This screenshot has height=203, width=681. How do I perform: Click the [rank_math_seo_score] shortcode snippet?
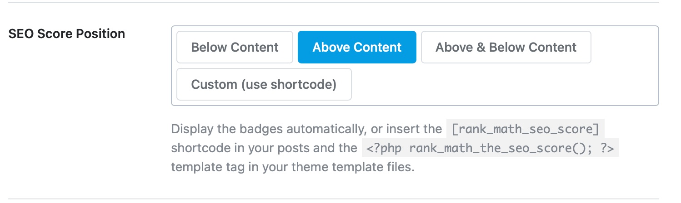click(x=526, y=129)
